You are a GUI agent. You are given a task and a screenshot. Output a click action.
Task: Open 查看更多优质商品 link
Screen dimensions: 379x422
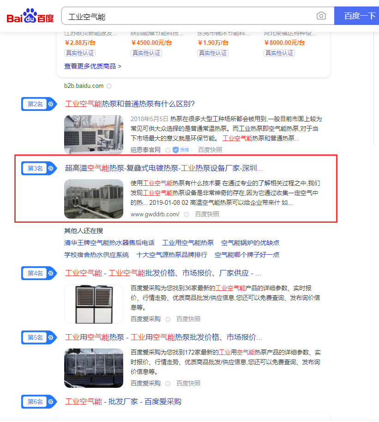click(x=92, y=66)
